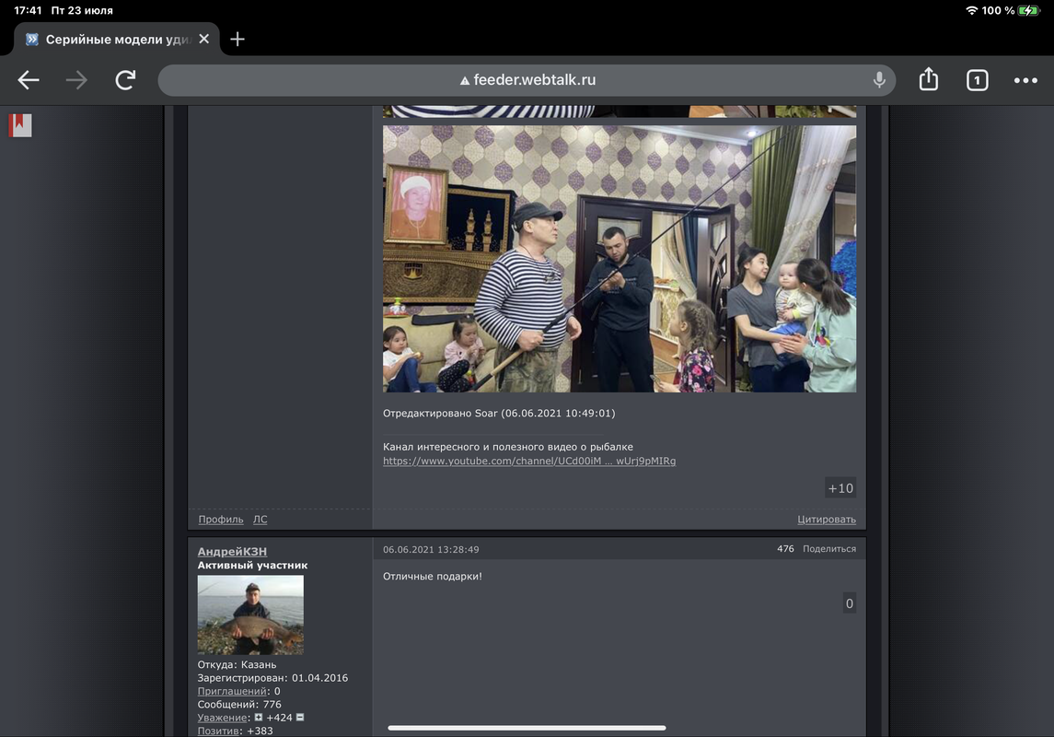
Task: Click the Wi-Fi status icon
Action: [971, 10]
